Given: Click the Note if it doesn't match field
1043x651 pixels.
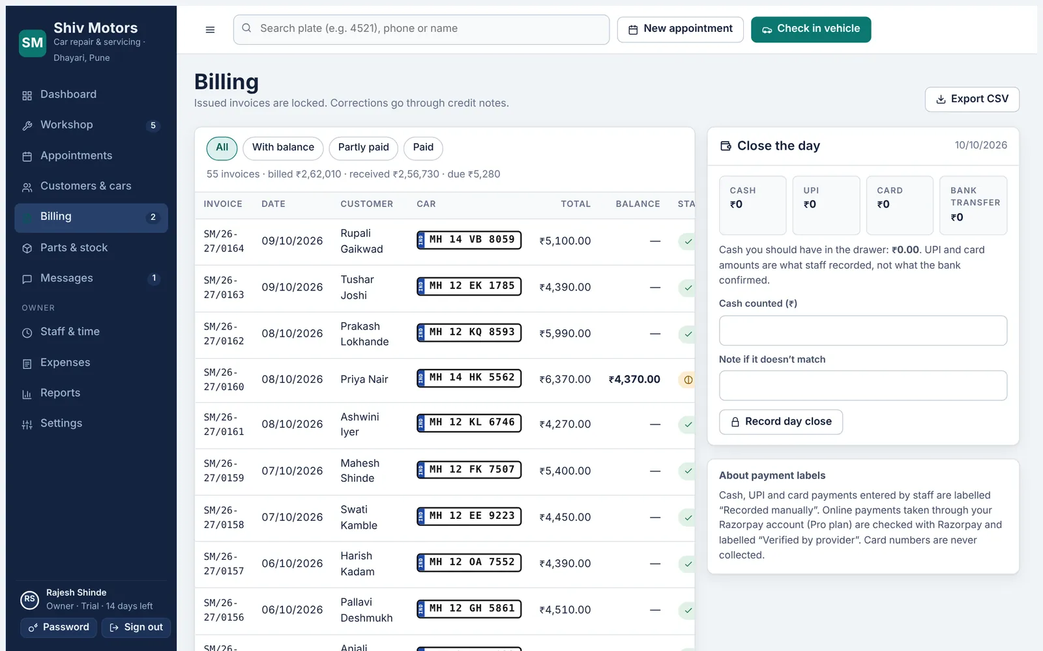Looking at the screenshot, I should pyautogui.click(x=862, y=385).
